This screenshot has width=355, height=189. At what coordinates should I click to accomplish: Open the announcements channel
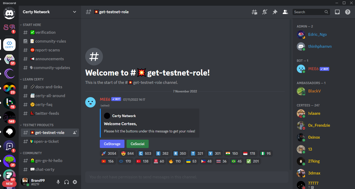pos(49,59)
